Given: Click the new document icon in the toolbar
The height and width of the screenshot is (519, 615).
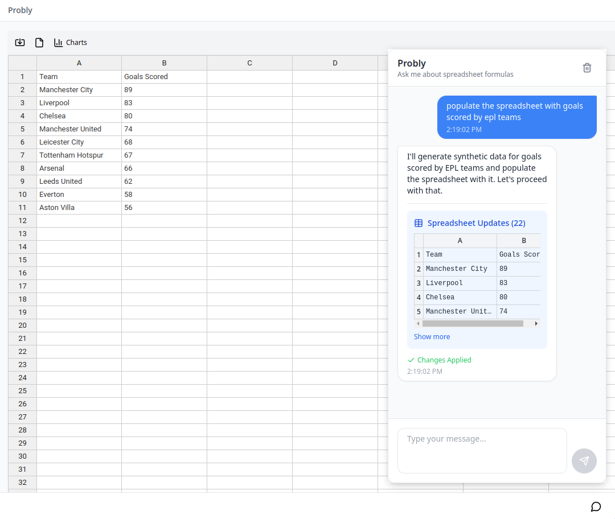Looking at the screenshot, I should (39, 42).
